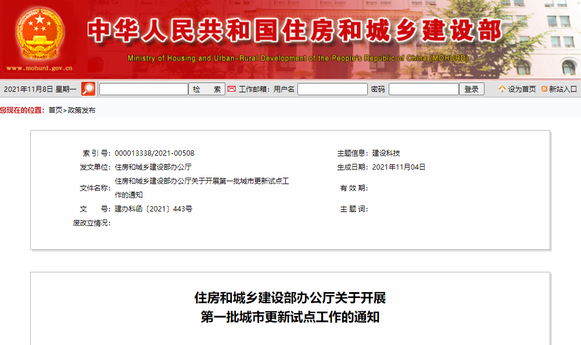Open 设为首页 to set homepage
Screen dimensions: 581x345
[517, 88]
